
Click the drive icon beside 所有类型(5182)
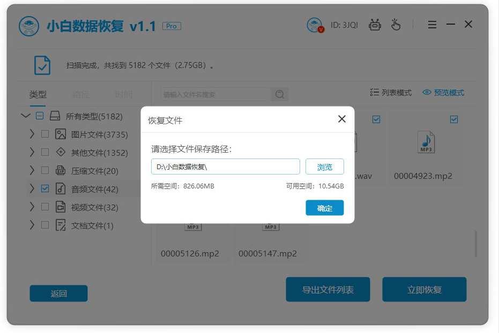point(55,116)
